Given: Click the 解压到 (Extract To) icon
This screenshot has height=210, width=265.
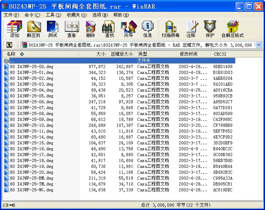Looking at the screenshot, I should click(x=33, y=29).
